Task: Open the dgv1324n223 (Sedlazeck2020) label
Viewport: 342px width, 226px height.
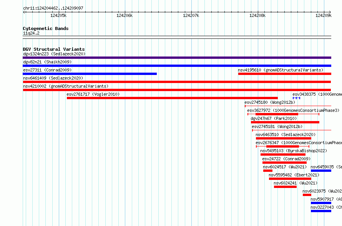Action: tap(54, 54)
